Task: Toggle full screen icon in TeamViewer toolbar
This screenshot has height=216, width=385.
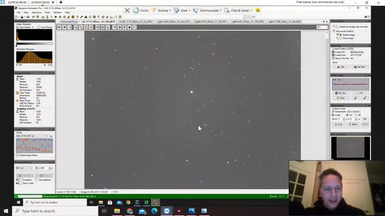Action: click(248, 17)
